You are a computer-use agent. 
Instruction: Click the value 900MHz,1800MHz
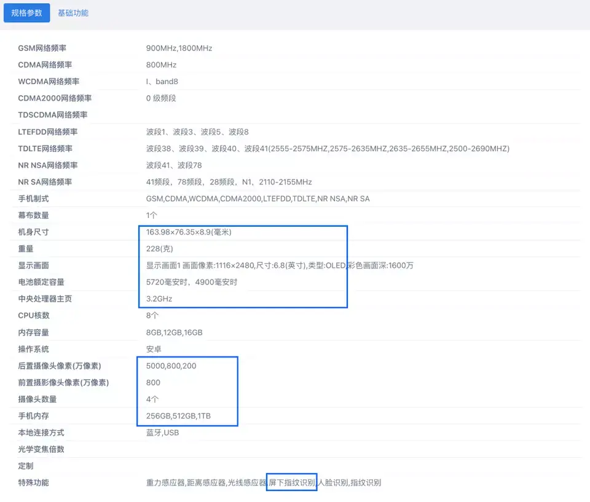179,48
